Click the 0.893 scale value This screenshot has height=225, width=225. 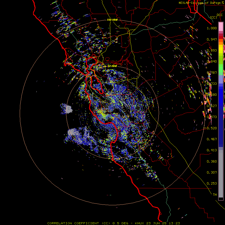coord(212,50)
